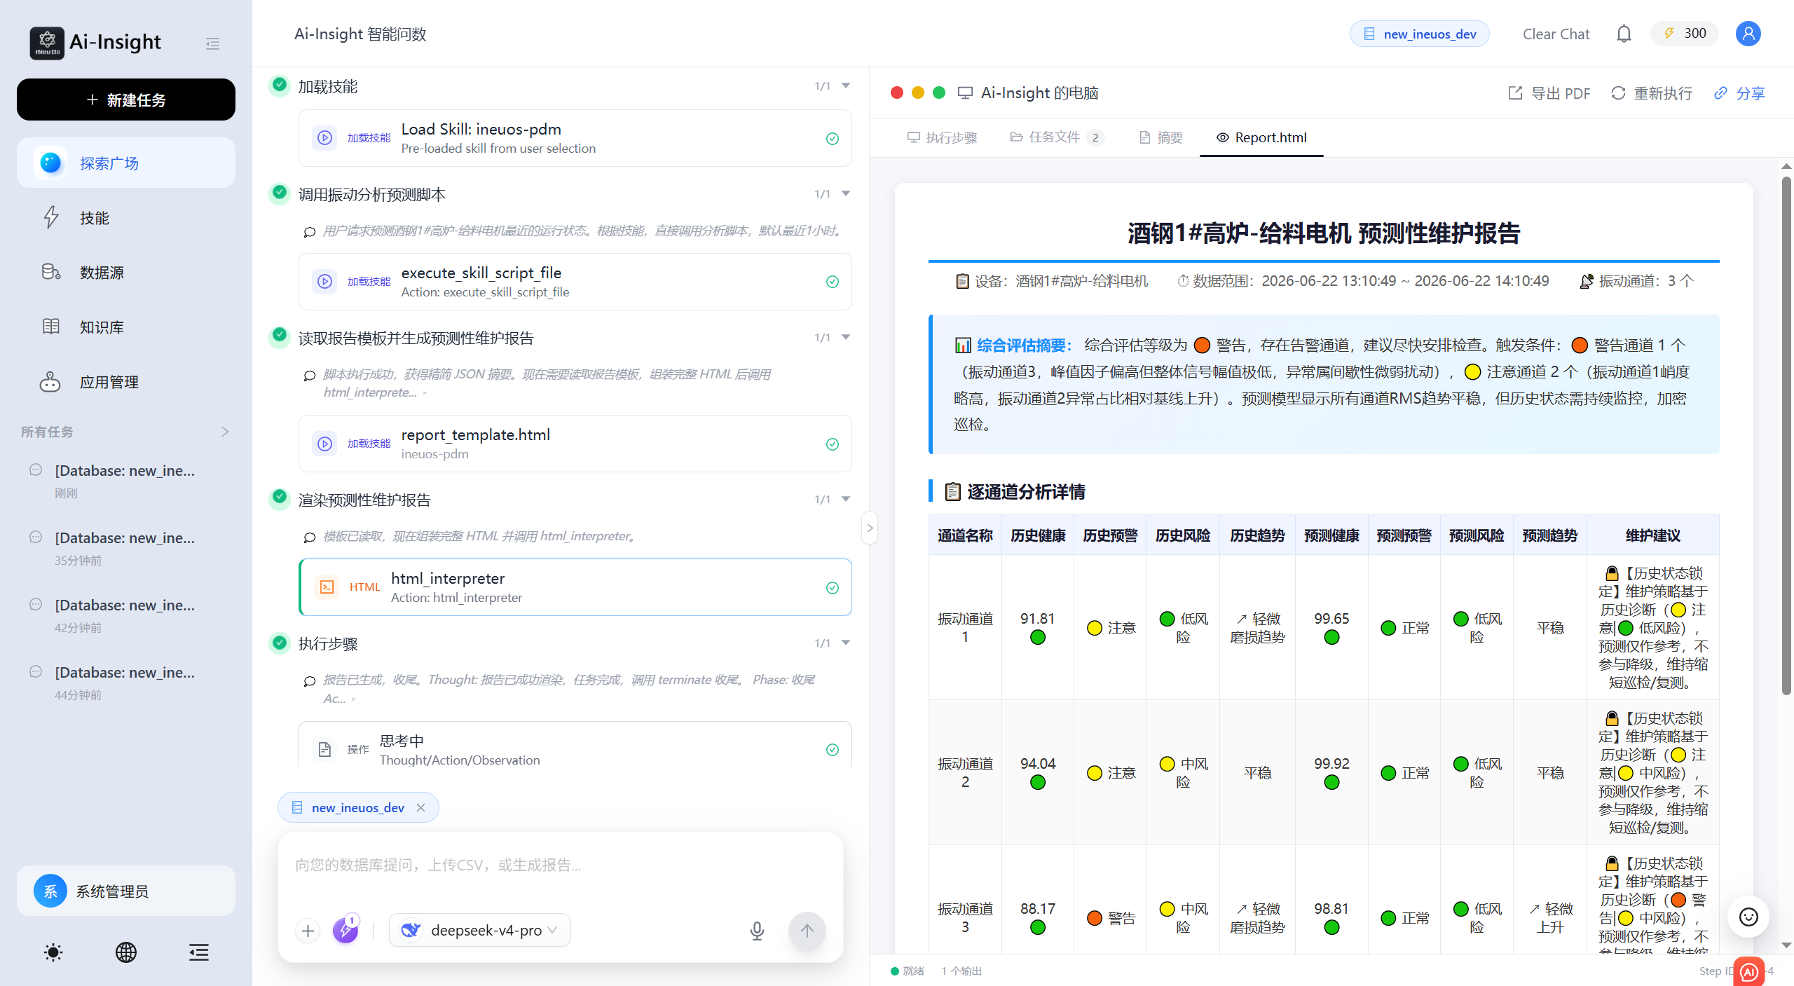Click the status check on html_interpreter card
The height and width of the screenshot is (986, 1794).
click(x=833, y=587)
